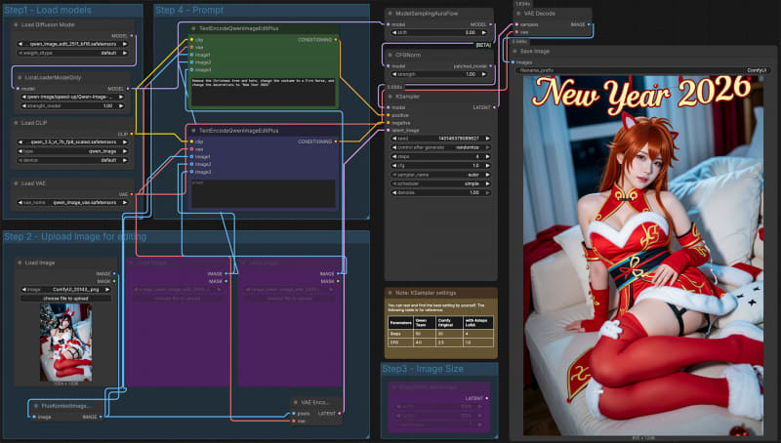Collapse the CFGNorm node via its title dot
Screen dimensions: 781x443
(390, 56)
